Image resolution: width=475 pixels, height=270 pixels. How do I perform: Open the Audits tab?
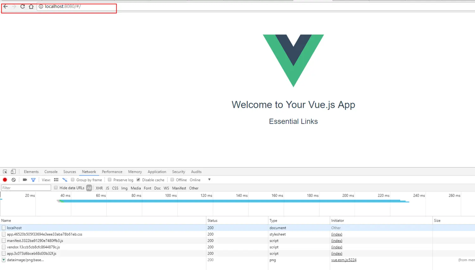point(196,172)
